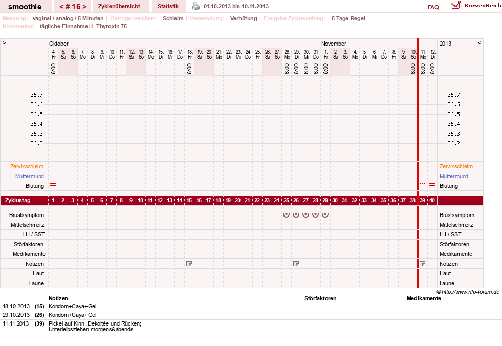Click breast symptom icon on day 25

pos(286,214)
